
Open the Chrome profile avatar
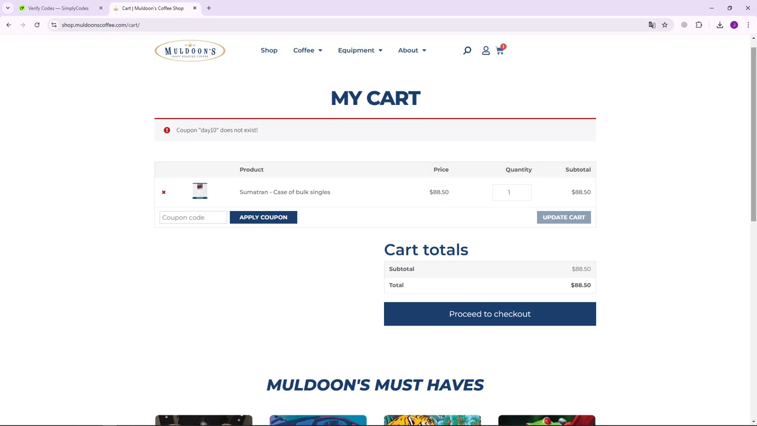pyautogui.click(x=734, y=25)
